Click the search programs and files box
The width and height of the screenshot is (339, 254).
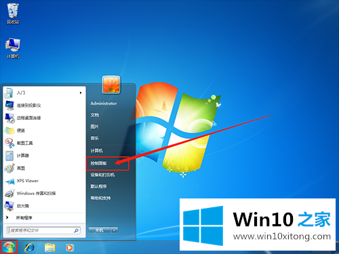pyautogui.click(x=43, y=230)
